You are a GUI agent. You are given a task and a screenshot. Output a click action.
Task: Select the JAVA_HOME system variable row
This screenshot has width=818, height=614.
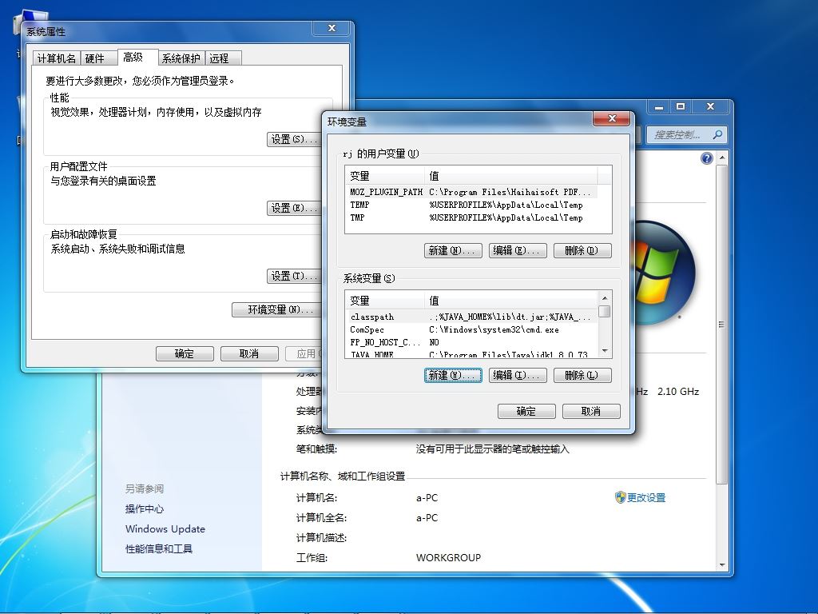coord(471,354)
